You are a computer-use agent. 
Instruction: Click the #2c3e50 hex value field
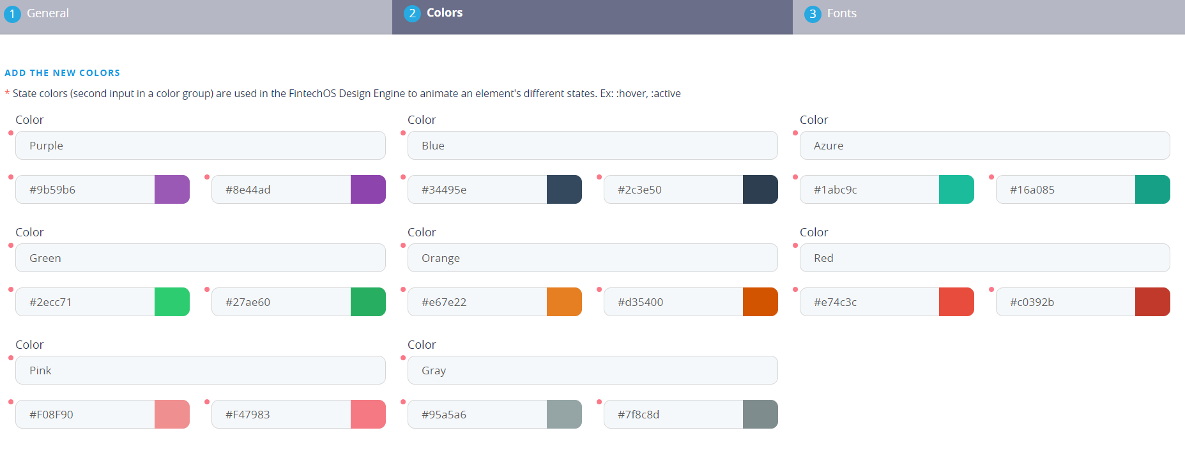(x=673, y=190)
